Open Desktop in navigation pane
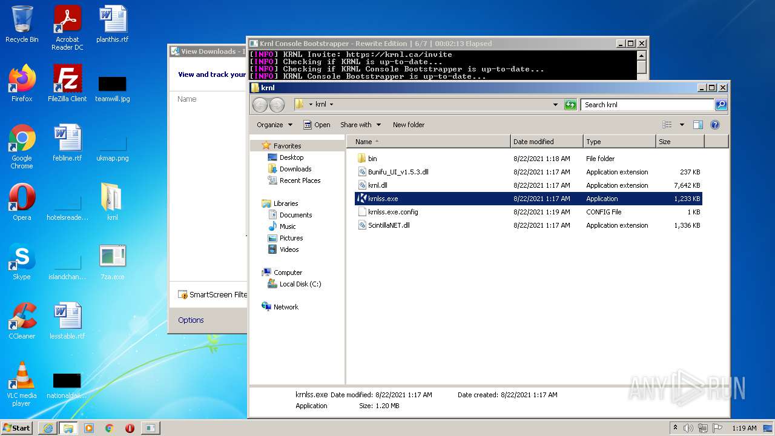The image size is (775, 436). [x=291, y=157]
